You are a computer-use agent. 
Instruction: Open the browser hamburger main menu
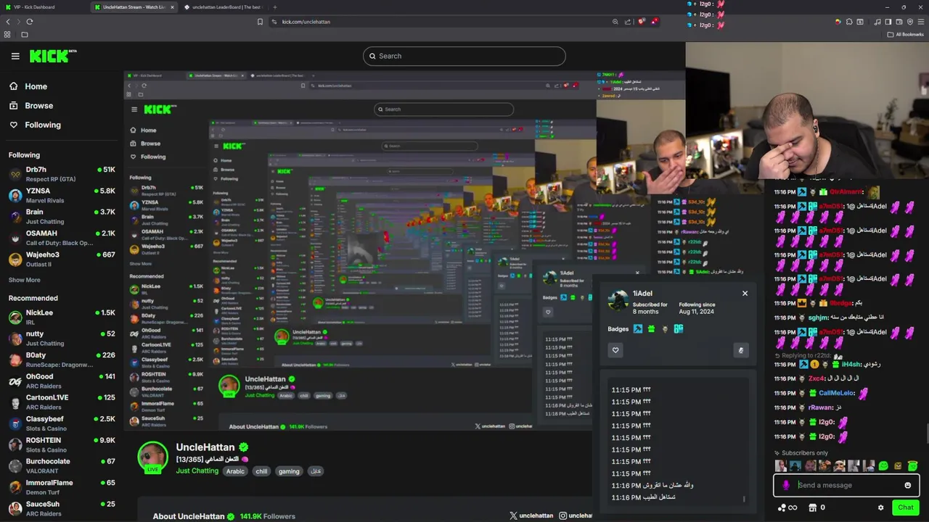(x=921, y=22)
